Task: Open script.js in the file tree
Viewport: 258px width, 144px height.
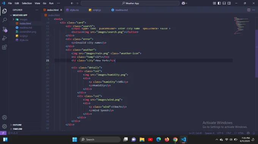Action: click(24, 36)
